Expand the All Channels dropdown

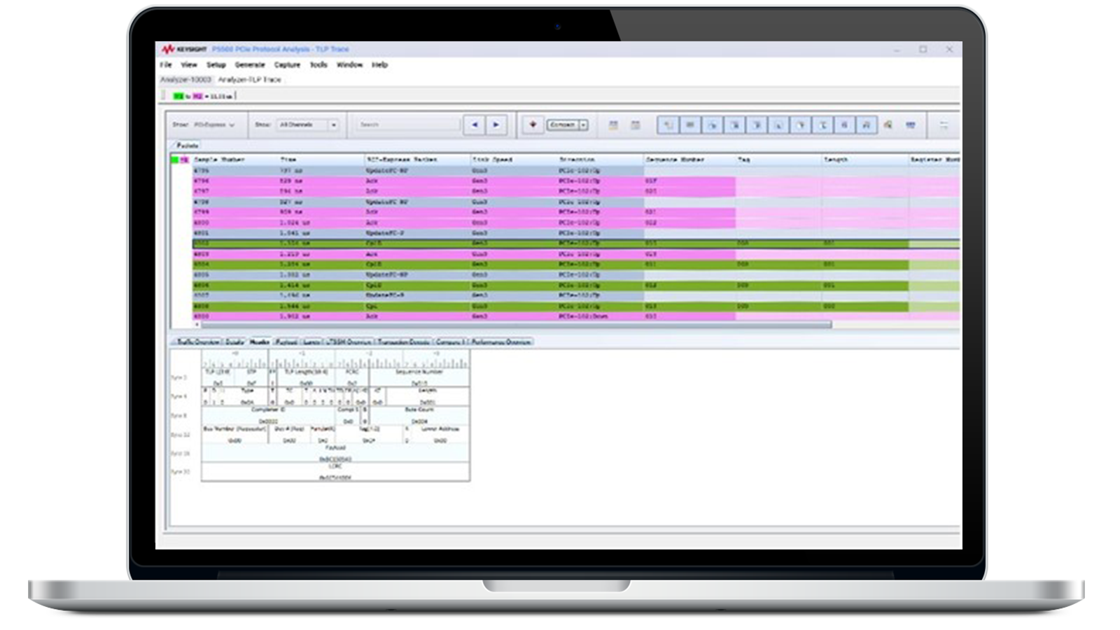point(308,125)
